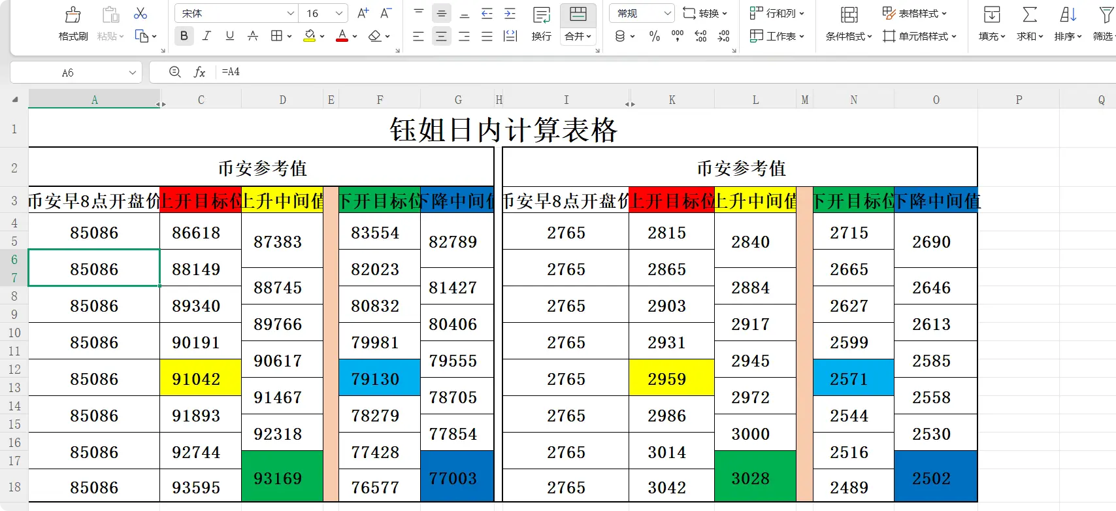Image resolution: width=1116 pixels, height=511 pixels.
Task: Click the distributed alignment icon
Action: click(x=510, y=37)
